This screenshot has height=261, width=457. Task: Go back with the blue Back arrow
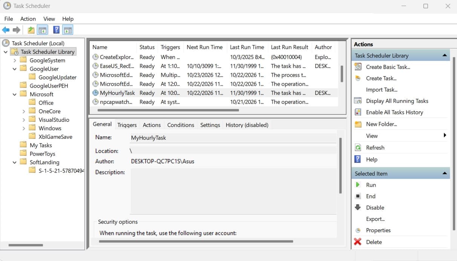coord(6,30)
